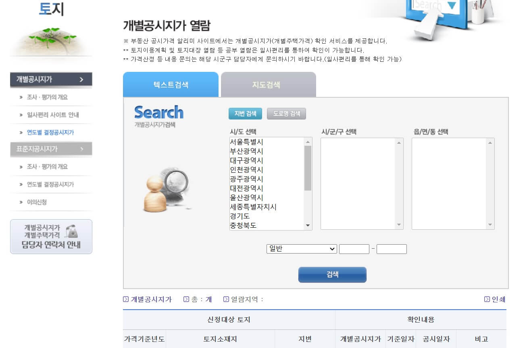Screen dimensions: 525x348
Task: Click the 인쇄 print icon
Action: [x=487, y=299]
